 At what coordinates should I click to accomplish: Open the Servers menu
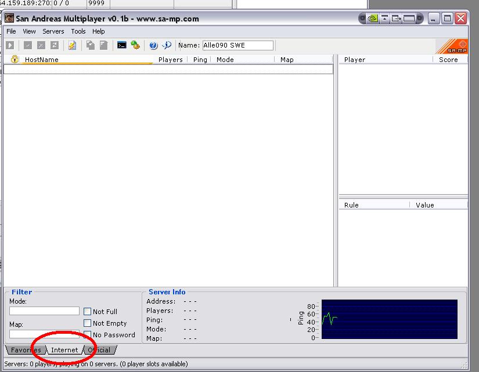pos(53,31)
